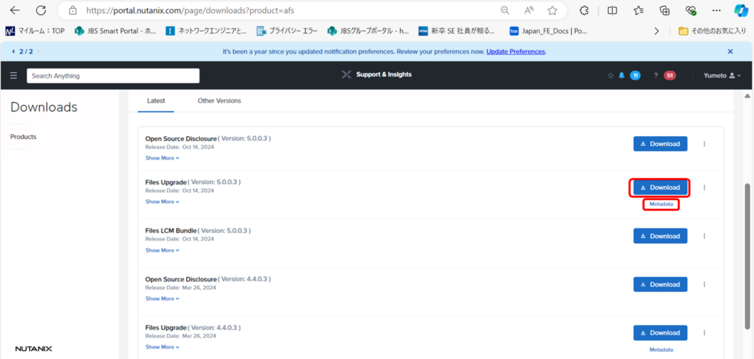
Task: Expand Show More for Files Upgrade 4.4.0.3
Action: 162,347
